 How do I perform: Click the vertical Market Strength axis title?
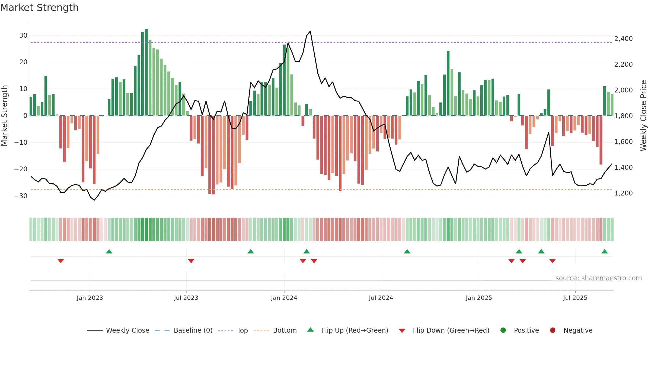click(x=5, y=115)
